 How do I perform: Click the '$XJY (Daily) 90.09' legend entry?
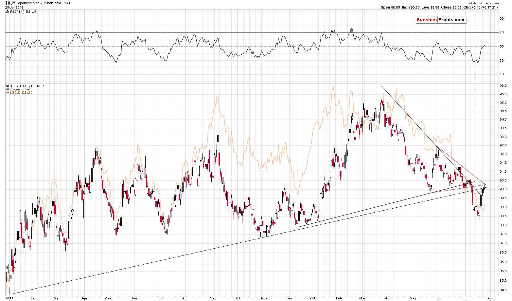click(27, 86)
